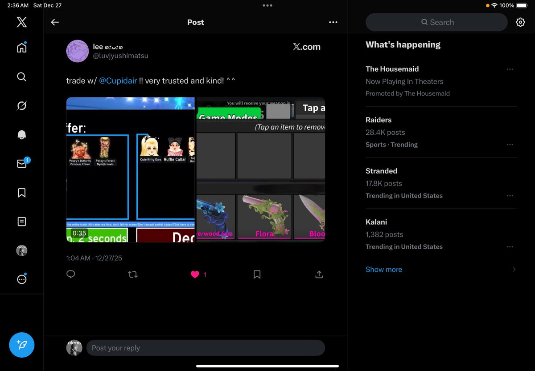Open The Housemaid trend options dots
The image size is (535, 371).
click(510, 69)
